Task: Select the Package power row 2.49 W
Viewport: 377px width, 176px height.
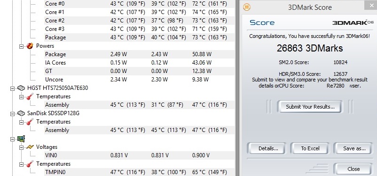Action: pyautogui.click(x=139, y=54)
